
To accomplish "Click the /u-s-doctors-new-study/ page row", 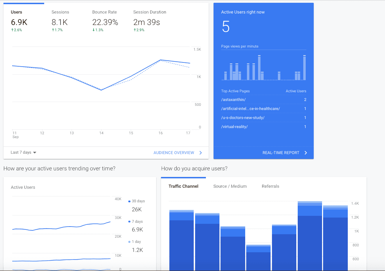I will point(264,118).
